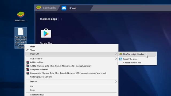171x96 pixels.
Task: Expand the Send to submenu arrow
Action: [116, 82]
